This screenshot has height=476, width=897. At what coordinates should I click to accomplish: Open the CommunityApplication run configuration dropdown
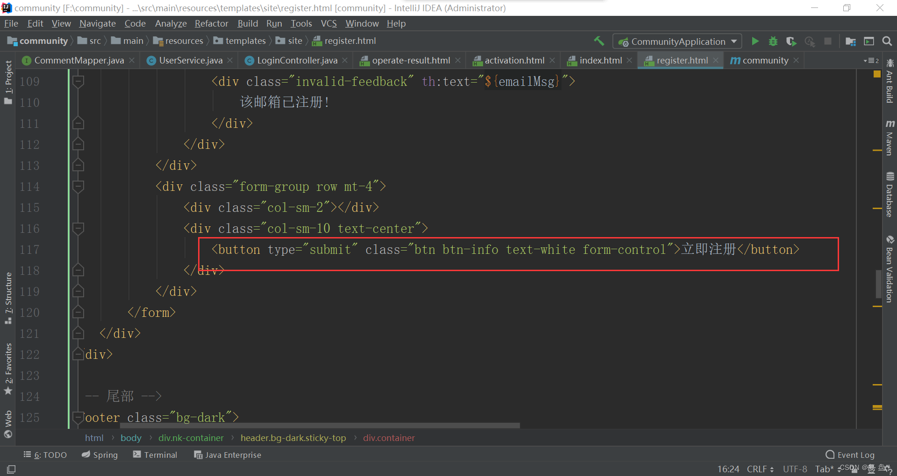pos(677,42)
